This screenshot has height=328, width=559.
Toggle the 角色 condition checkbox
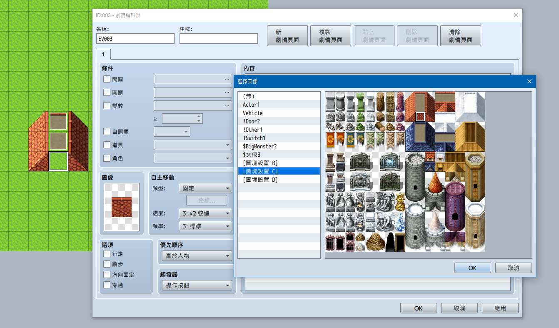pos(107,158)
